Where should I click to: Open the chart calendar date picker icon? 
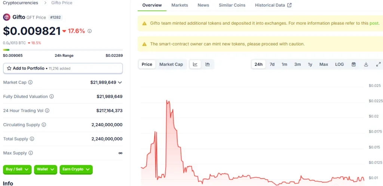click(353, 64)
